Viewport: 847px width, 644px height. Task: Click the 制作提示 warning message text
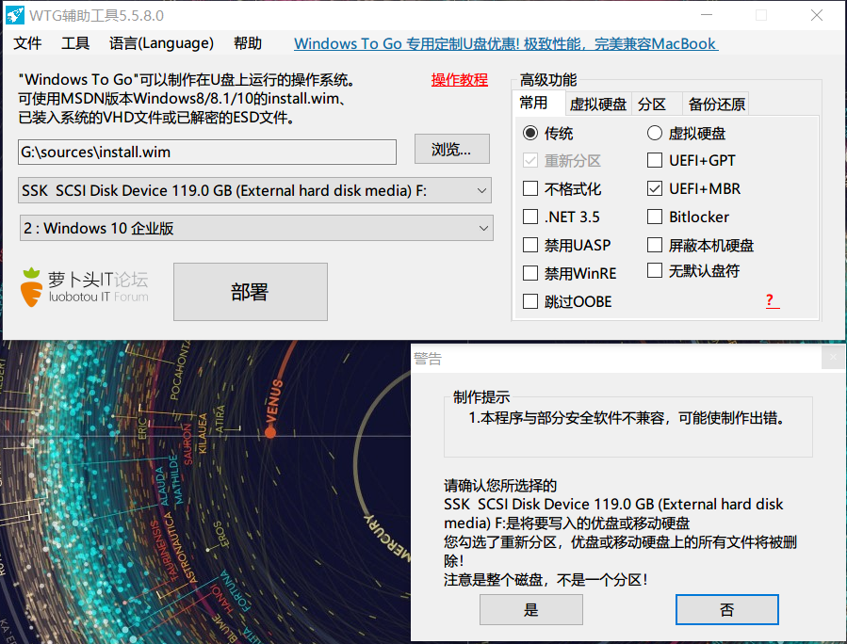click(x=627, y=418)
